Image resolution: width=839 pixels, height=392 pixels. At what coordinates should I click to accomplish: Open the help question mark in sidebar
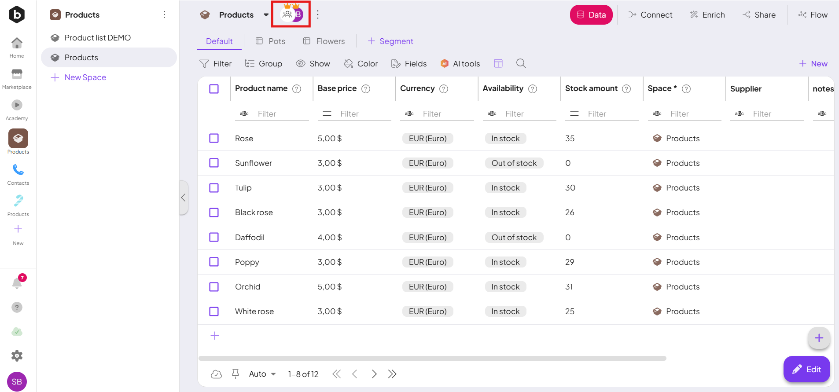click(x=17, y=307)
